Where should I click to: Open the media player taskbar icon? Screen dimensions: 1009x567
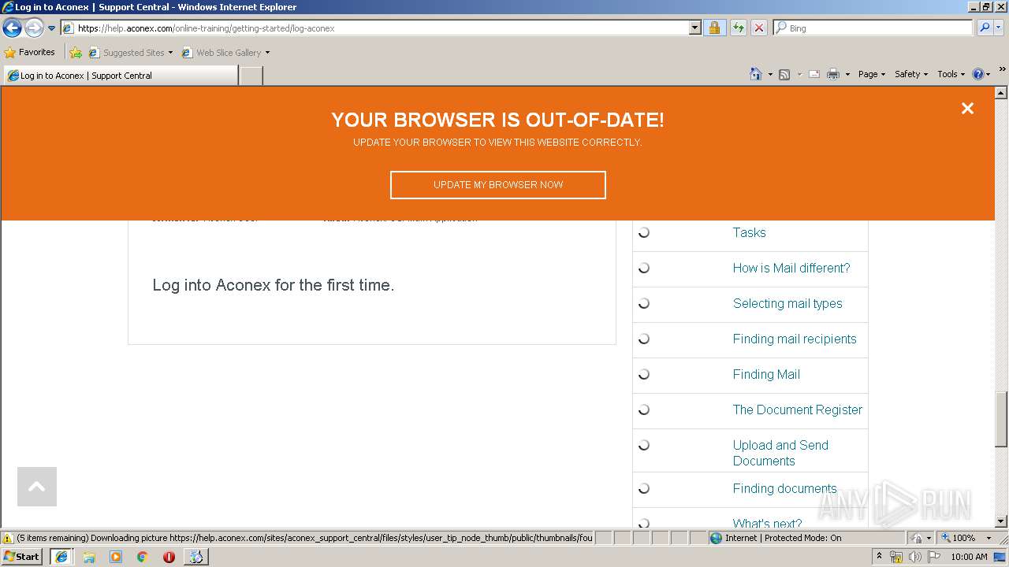pos(116,557)
